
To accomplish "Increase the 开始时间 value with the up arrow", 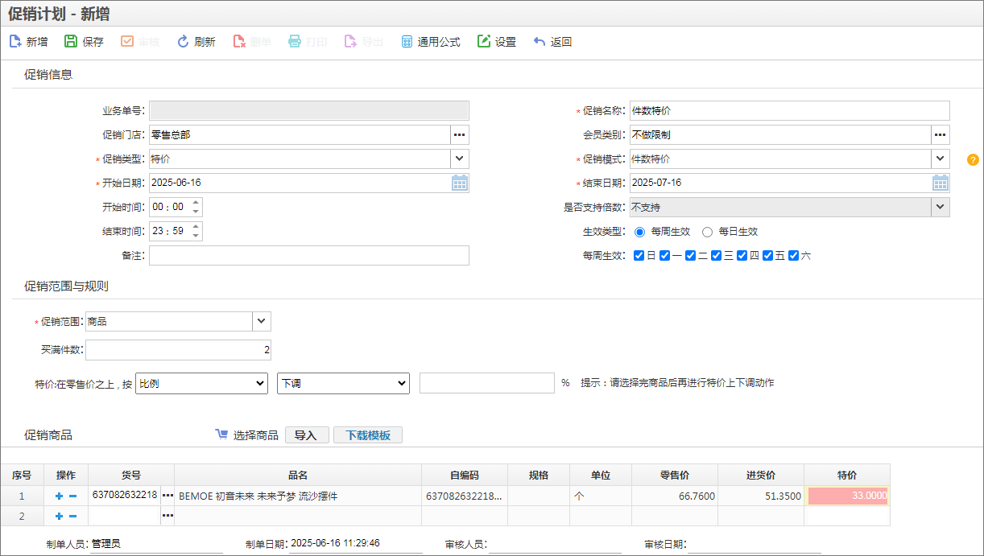I will [196, 203].
